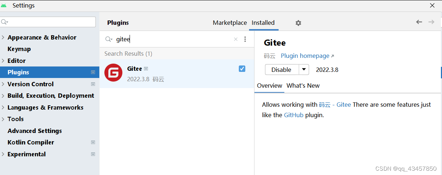Click the Gitee heading in details pane
The image size is (442, 175).
(275, 43)
